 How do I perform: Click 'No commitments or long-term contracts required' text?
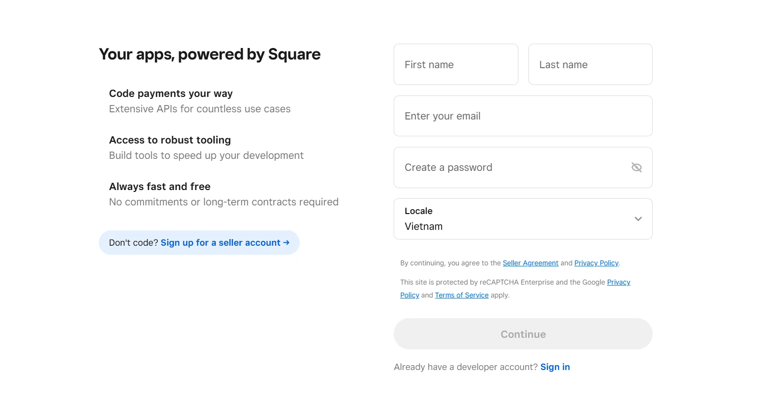(x=223, y=202)
